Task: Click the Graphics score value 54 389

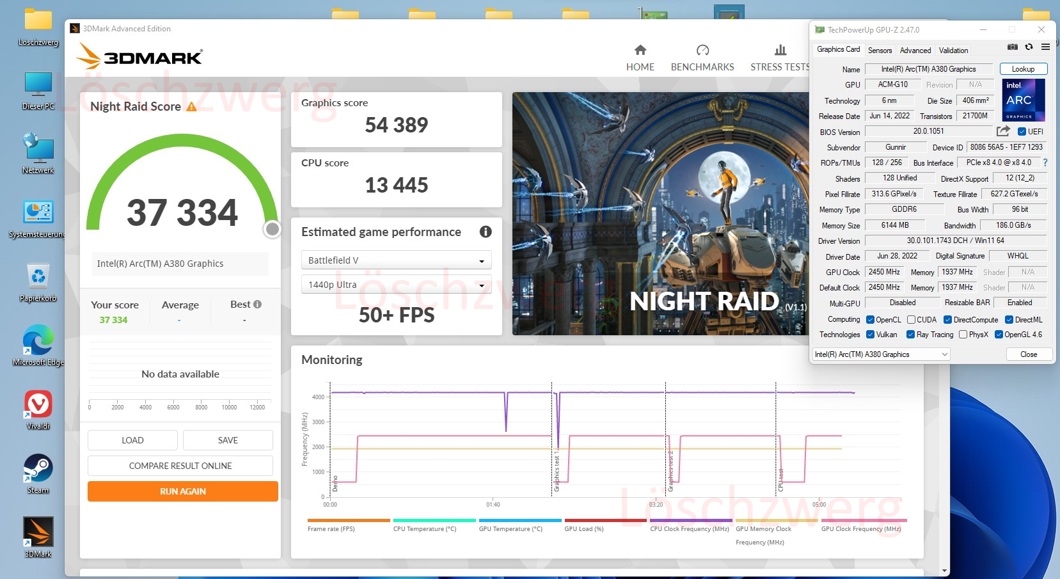Action: pyautogui.click(x=397, y=125)
